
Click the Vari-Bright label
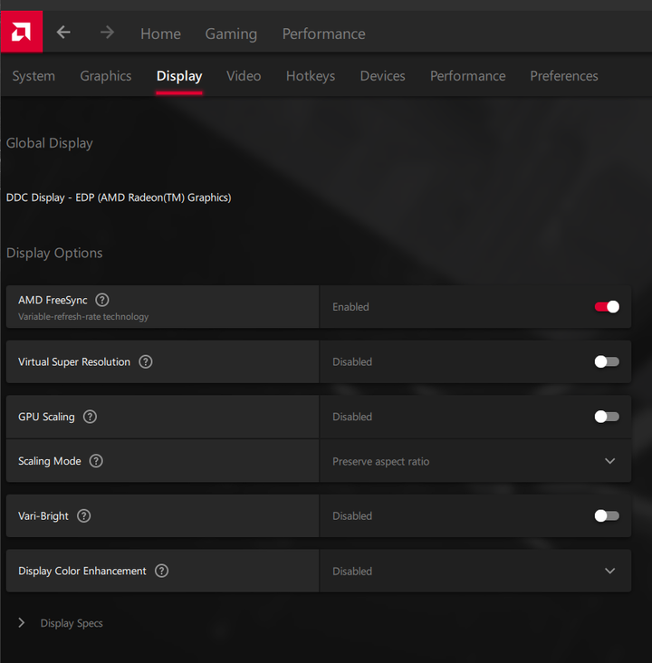[43, 516]
